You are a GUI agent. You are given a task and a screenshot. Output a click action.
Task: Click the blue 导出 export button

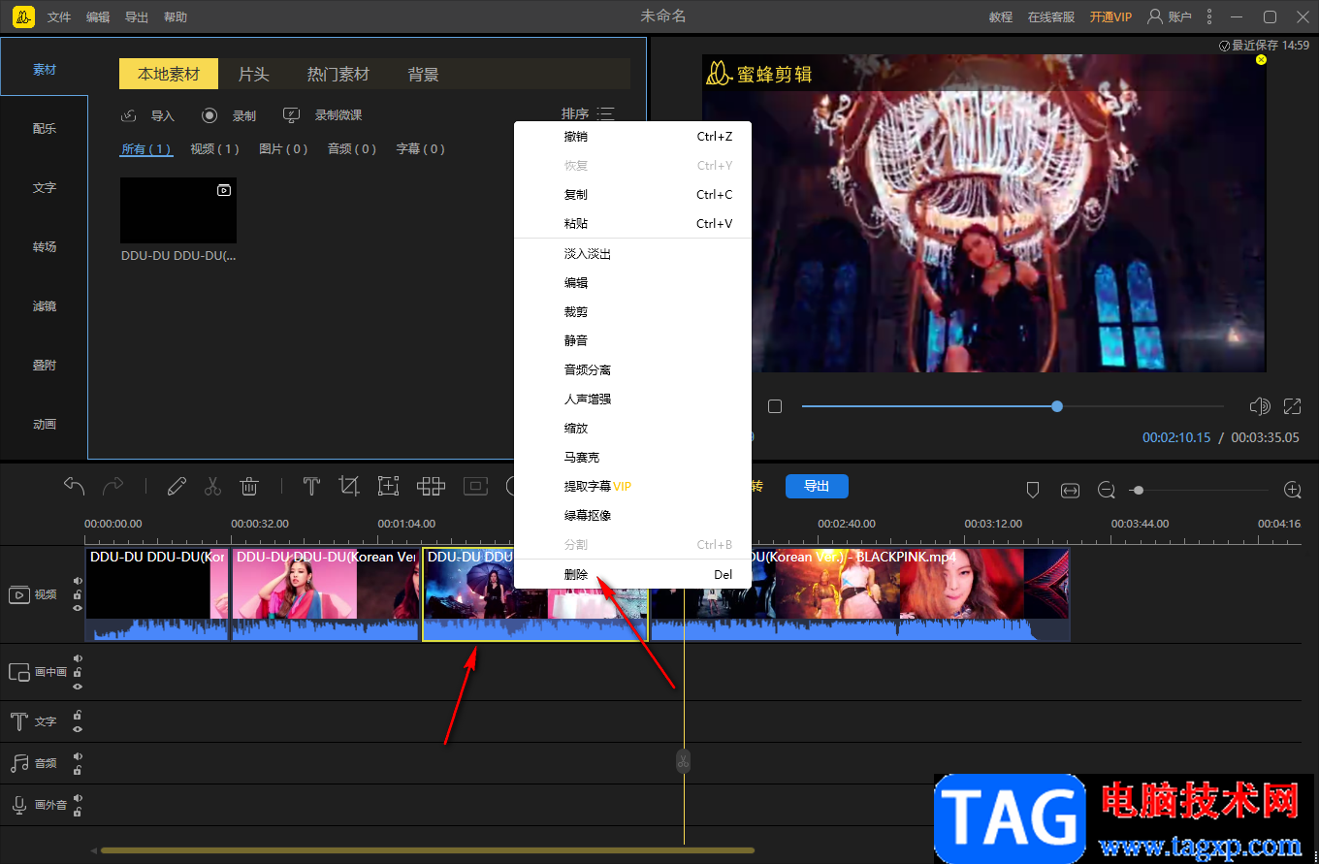(x=817, y=486)
